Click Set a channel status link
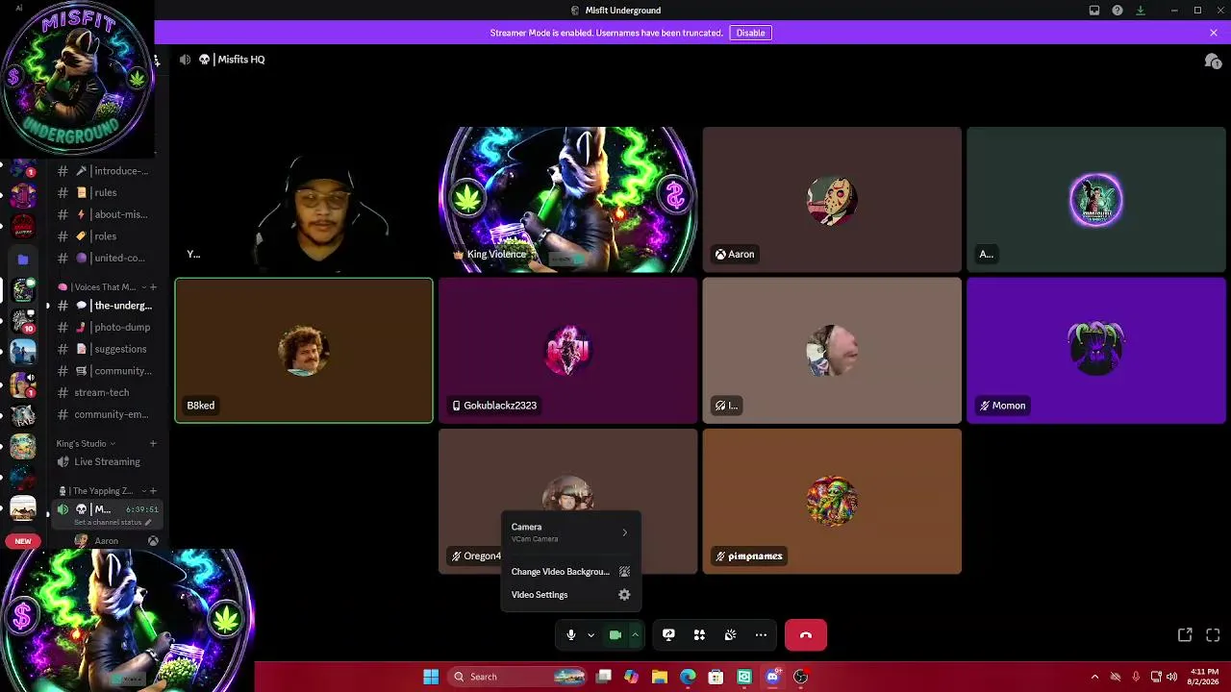Image resolution: width=1231 pixels, height=692 pixels. click(x=113, y=522)
